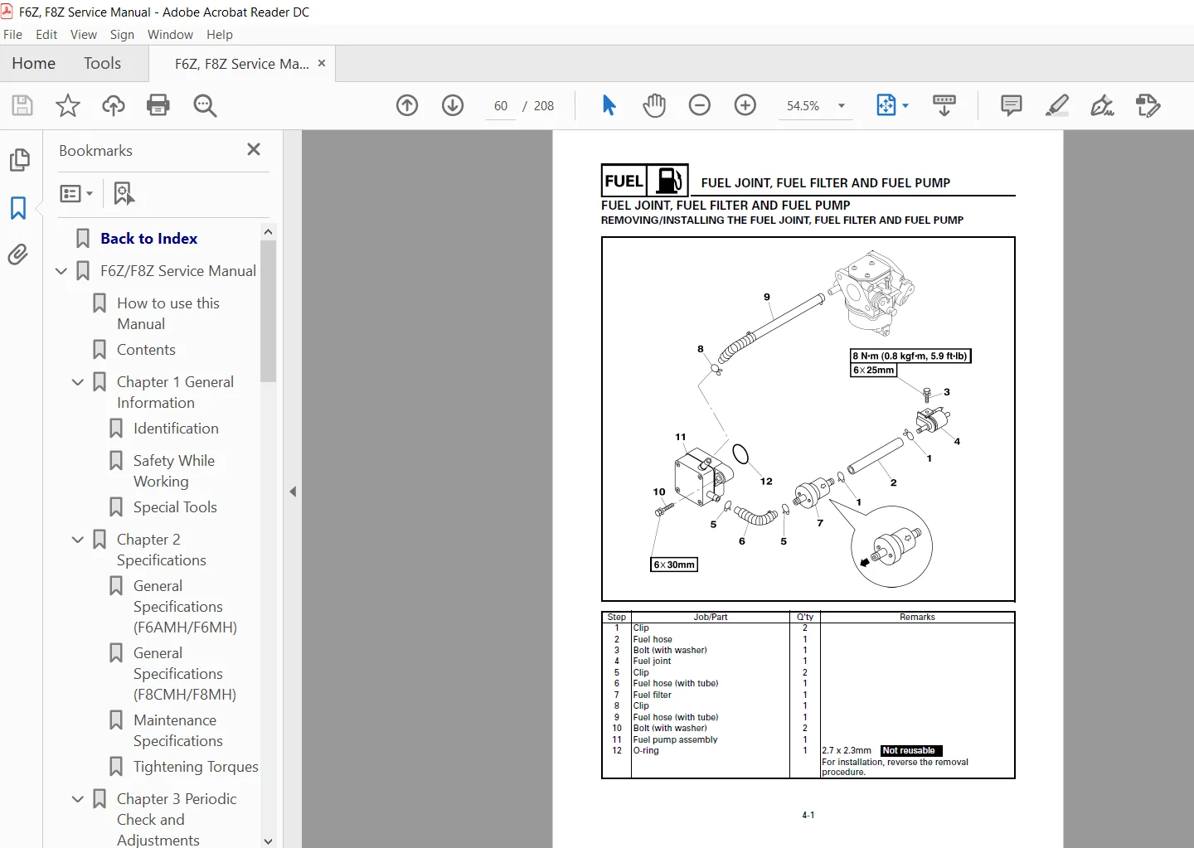The image size is (1194, 848).
Task: Close the F6Z, F8Z Service Manual tab
Action: 322,63
